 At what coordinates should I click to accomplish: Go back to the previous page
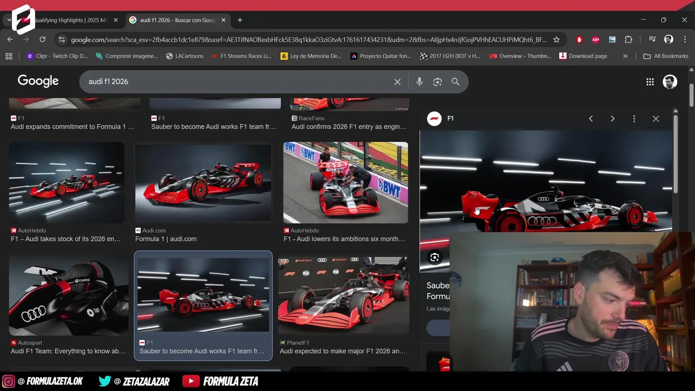pos(10,39)
